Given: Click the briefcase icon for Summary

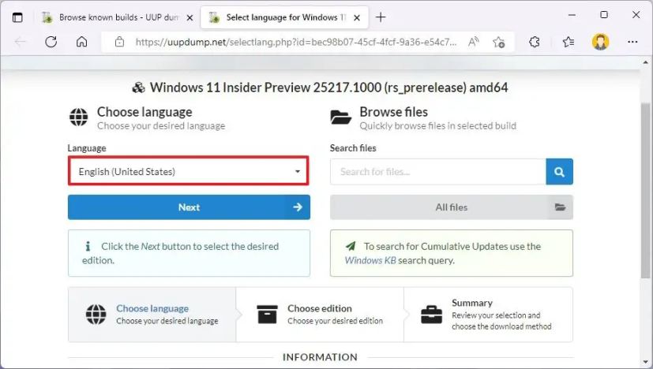Looking at the screenshot, I should coord(431,315).
